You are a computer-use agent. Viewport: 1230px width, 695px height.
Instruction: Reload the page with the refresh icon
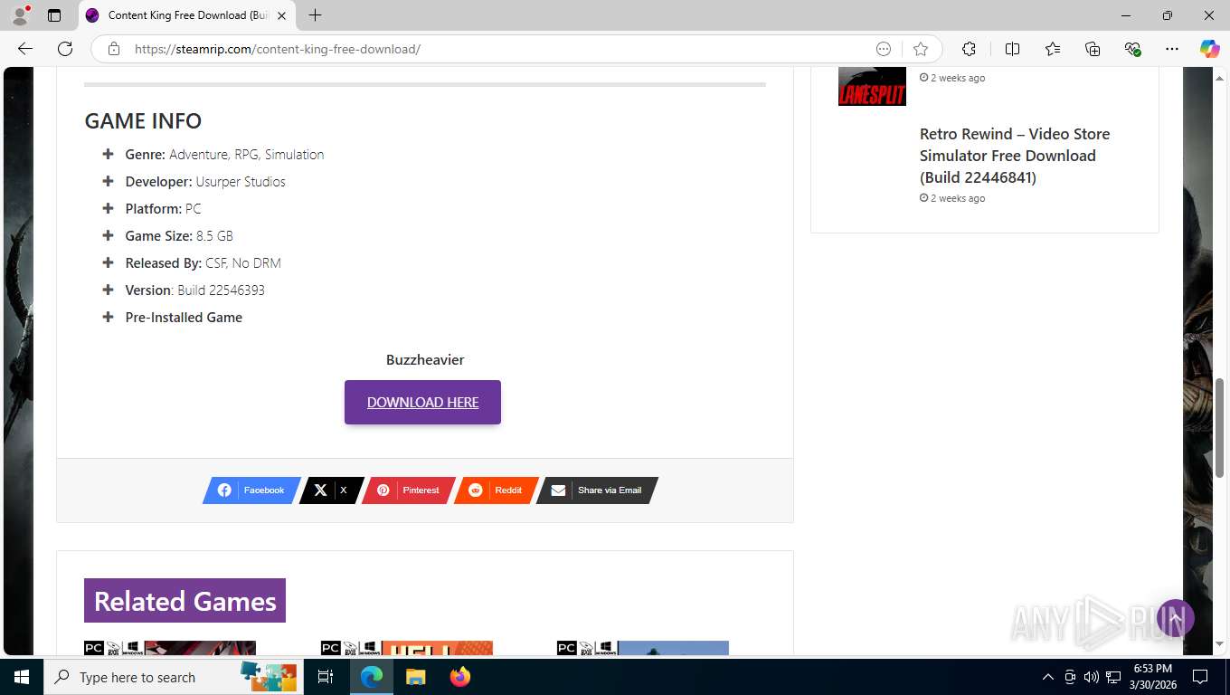click(x=65, y=49)
